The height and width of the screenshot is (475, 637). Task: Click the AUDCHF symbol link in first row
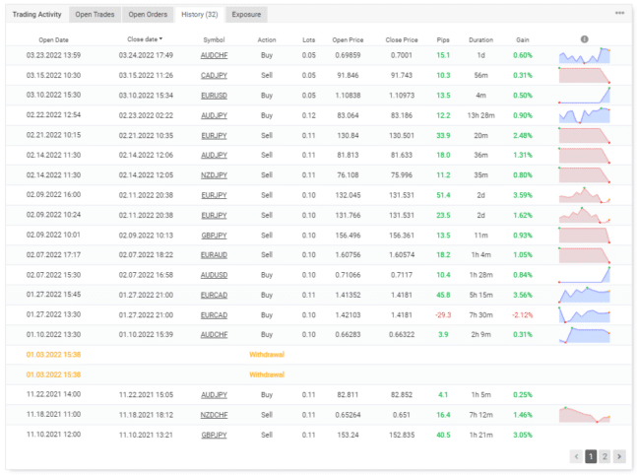click(214, 55)
